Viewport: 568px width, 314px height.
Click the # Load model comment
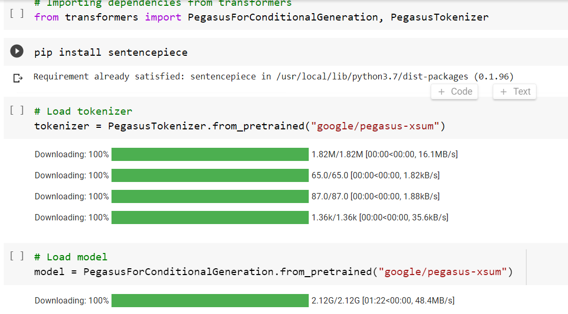coord(70,257)
